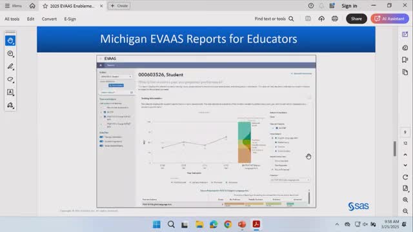Open File Explorer from taskbar

pyautogui.click(x=199, y=224)
